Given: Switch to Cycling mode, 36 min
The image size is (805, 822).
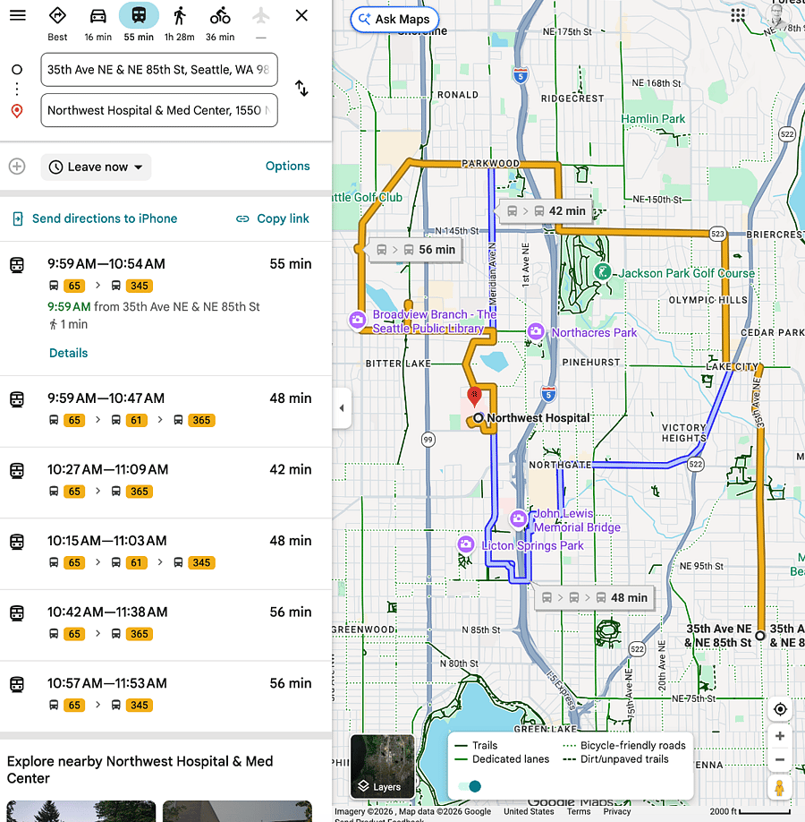Looking at the screenshot, I should point(220,23).
